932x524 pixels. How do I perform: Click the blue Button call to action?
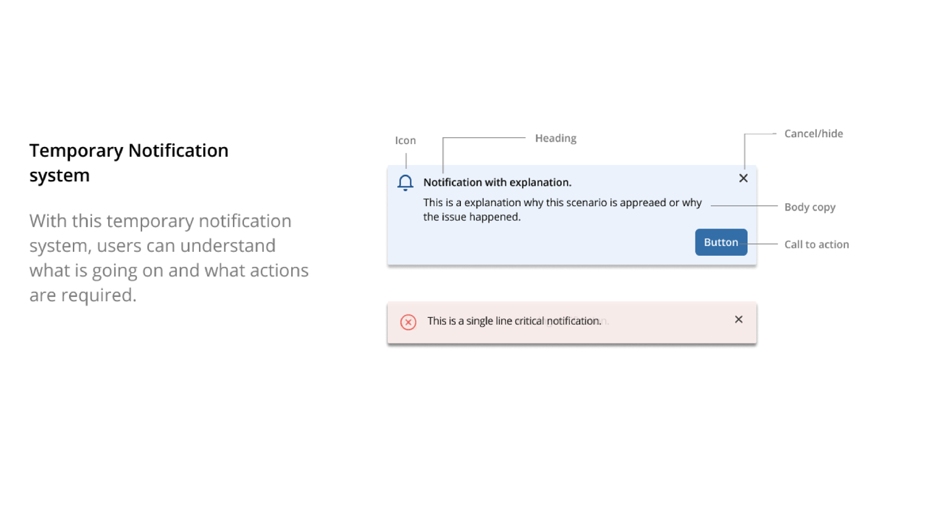pos(721,242)
